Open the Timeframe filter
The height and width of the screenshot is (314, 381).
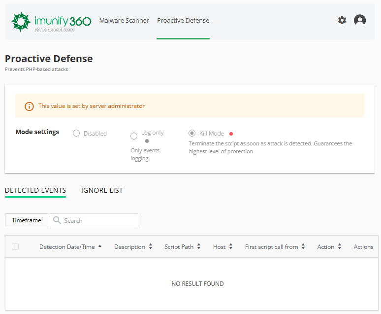point(27,220)
